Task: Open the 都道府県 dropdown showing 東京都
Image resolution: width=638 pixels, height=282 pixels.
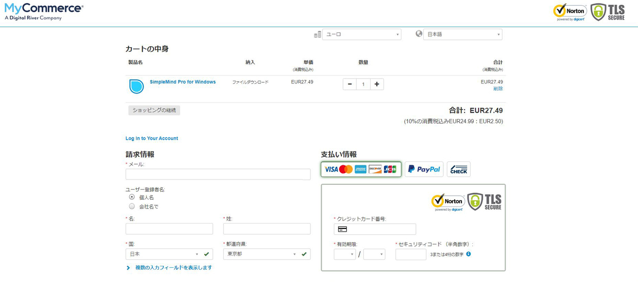Action: 267,254
